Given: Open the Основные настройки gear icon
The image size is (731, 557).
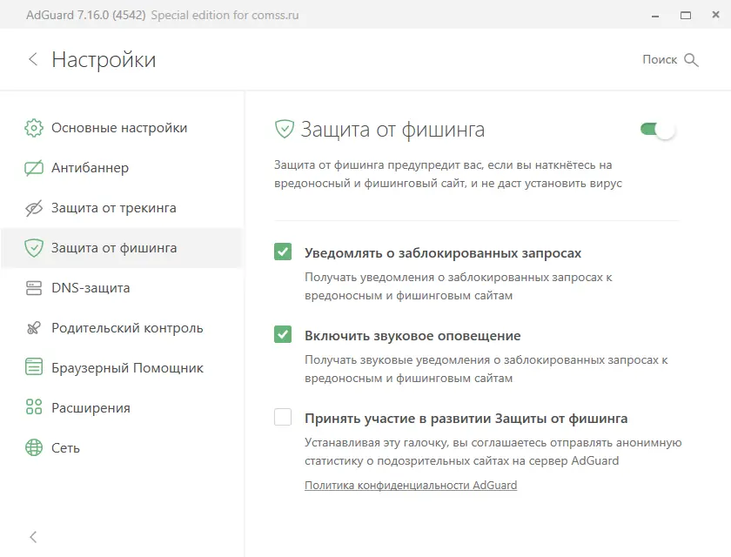Looking at the screenshot, I should (x=33, y=127).
